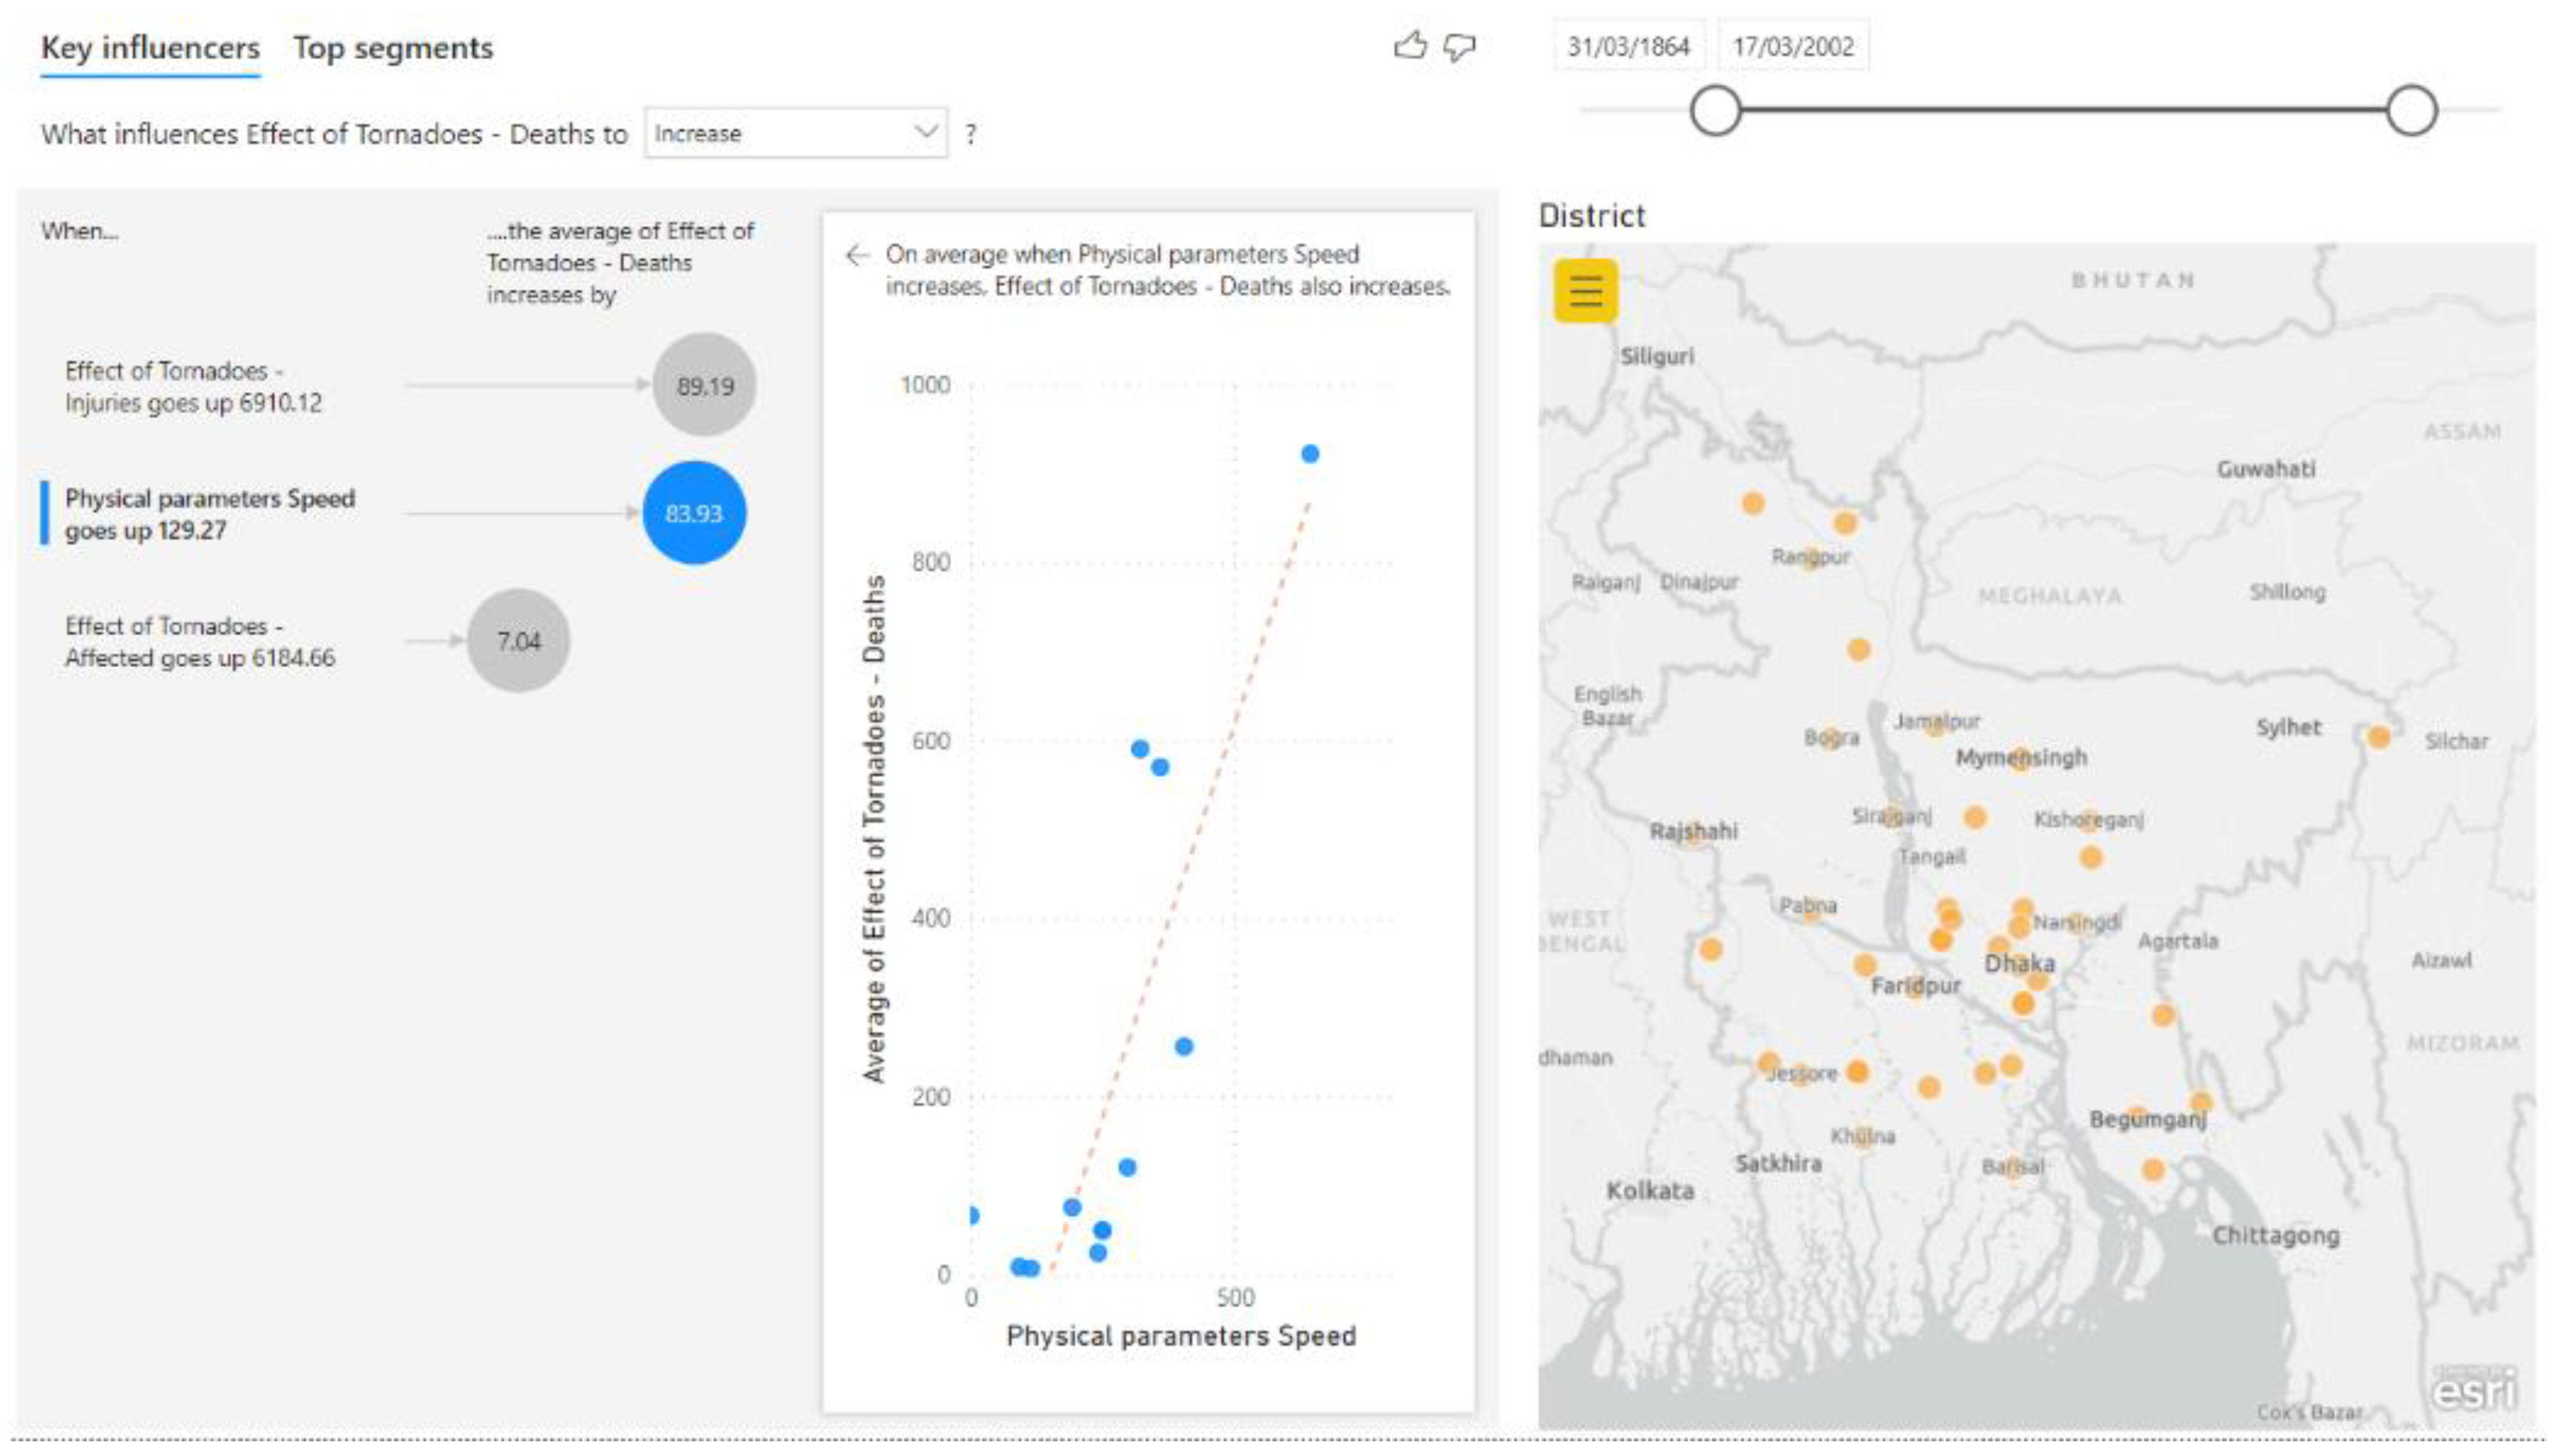Click the end date field 17/03/2002
Viewport: 2553px width, 1456px height.
1792,47
